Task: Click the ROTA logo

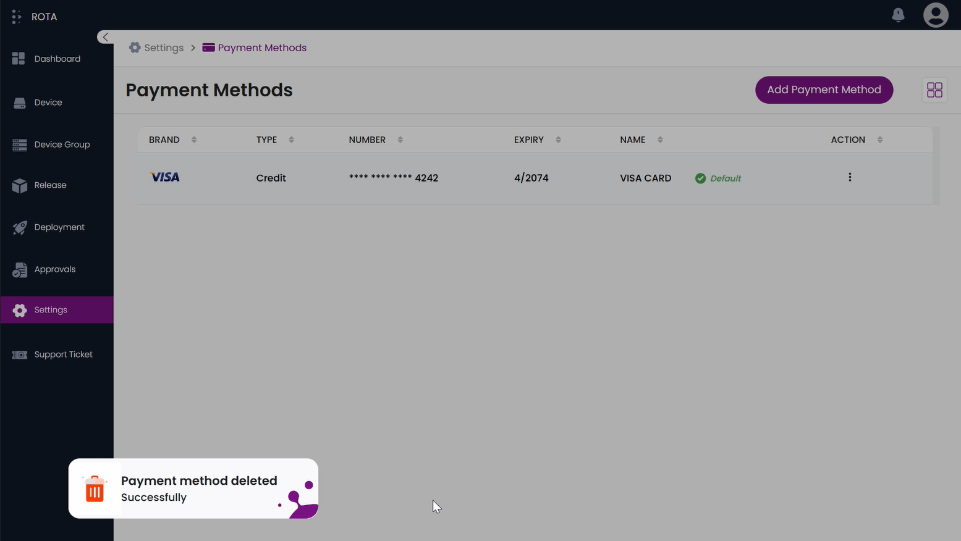Action: tap(35, 17)
